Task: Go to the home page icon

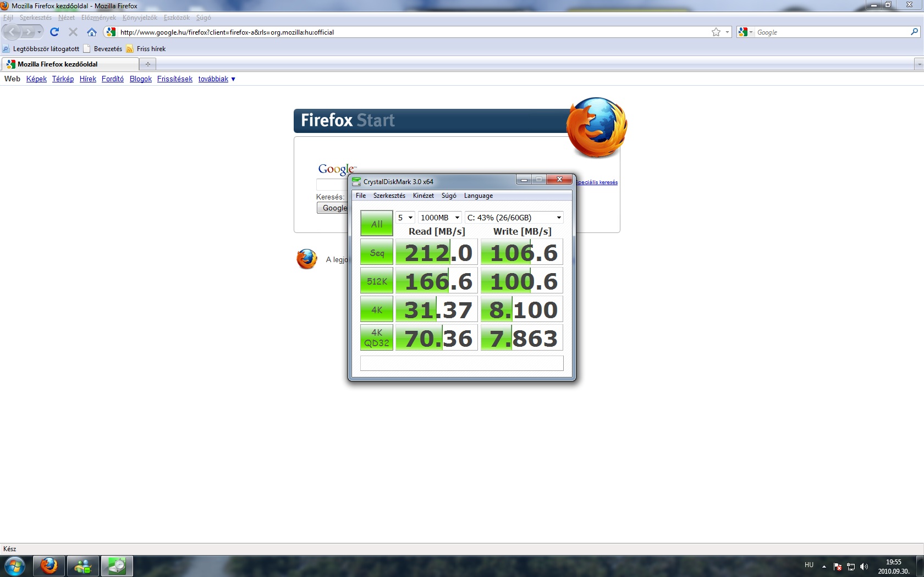Action: (92, 32)
